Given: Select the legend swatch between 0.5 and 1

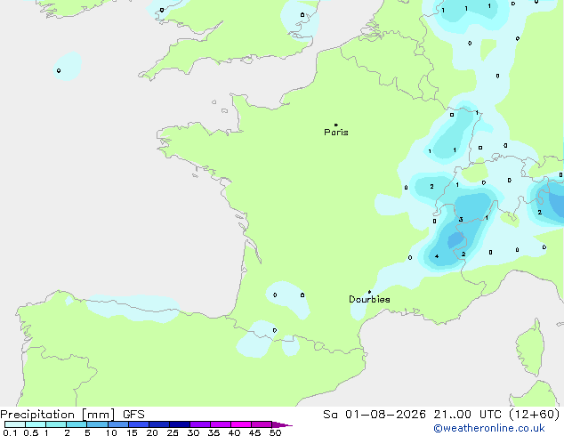Looking at the screenshot, I should coord(36,424).
